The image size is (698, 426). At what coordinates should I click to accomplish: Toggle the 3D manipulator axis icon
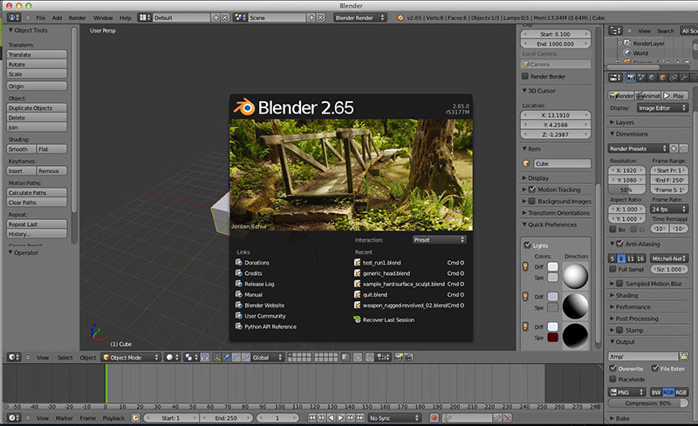coord(216,357)
